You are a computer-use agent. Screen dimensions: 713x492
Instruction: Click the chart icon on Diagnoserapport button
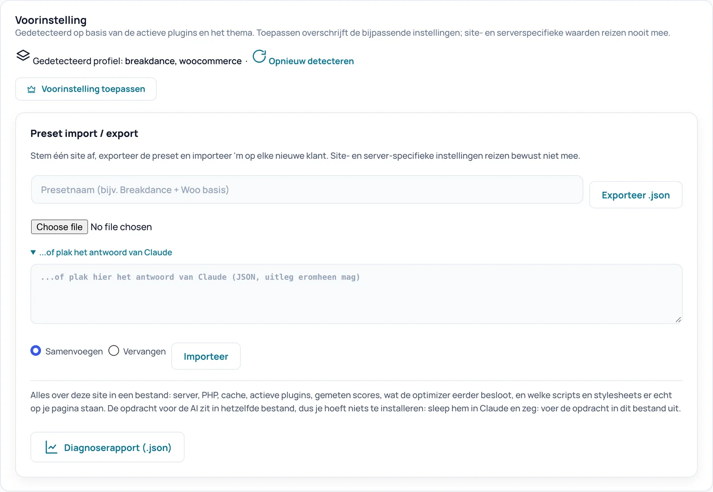tap(51, 447)
